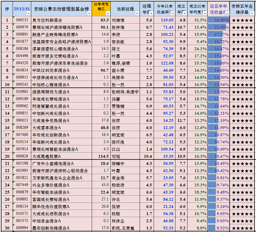Select fund name 中加新兴成长混合A
The width and height of the screenshot is (256, 232).
click(x=51, y=114)
